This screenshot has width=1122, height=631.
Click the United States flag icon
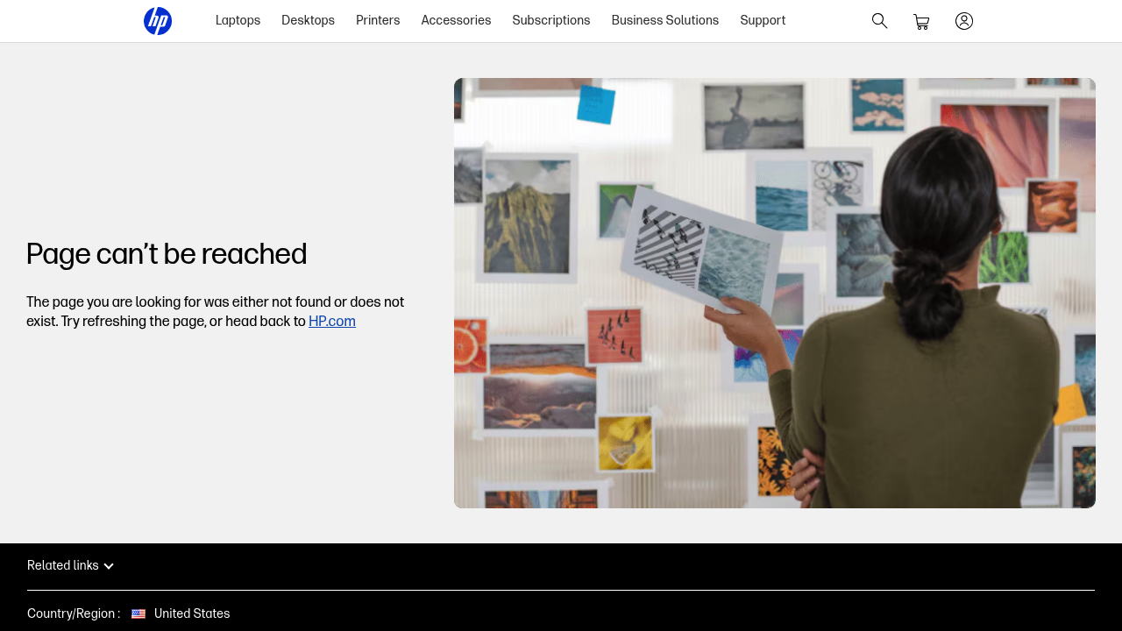tap(138, 613)
